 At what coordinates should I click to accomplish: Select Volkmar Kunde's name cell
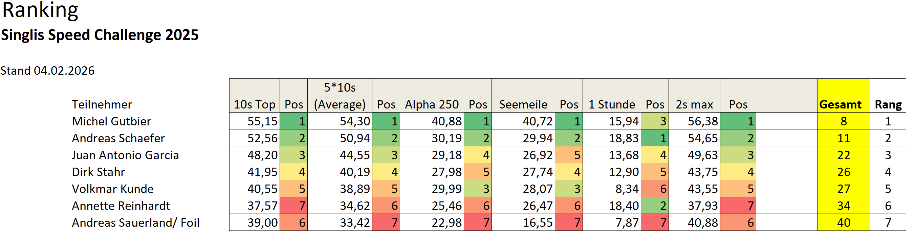pyautogui.click(x=112, y=189)
